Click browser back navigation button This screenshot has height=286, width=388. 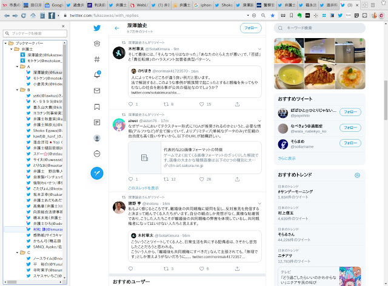coord(7,16)
